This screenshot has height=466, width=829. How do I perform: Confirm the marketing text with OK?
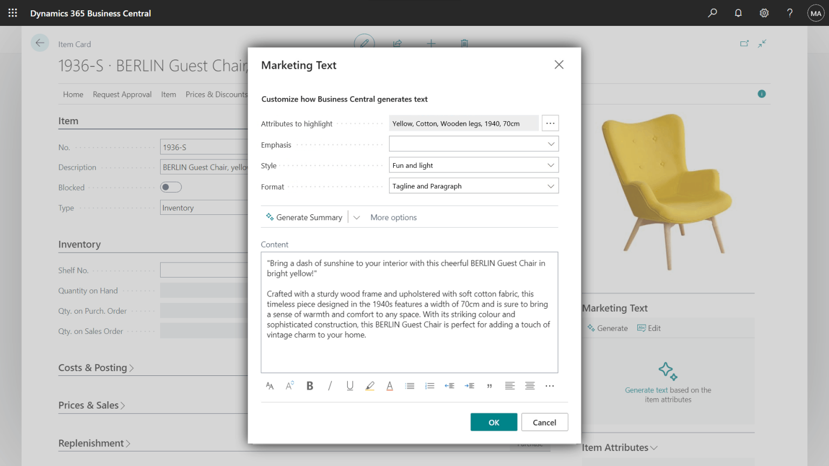pos(493,423)
